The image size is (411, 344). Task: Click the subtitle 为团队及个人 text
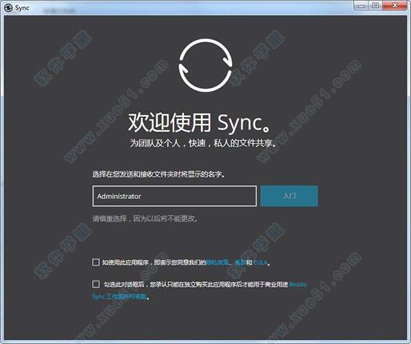[155, 143]
